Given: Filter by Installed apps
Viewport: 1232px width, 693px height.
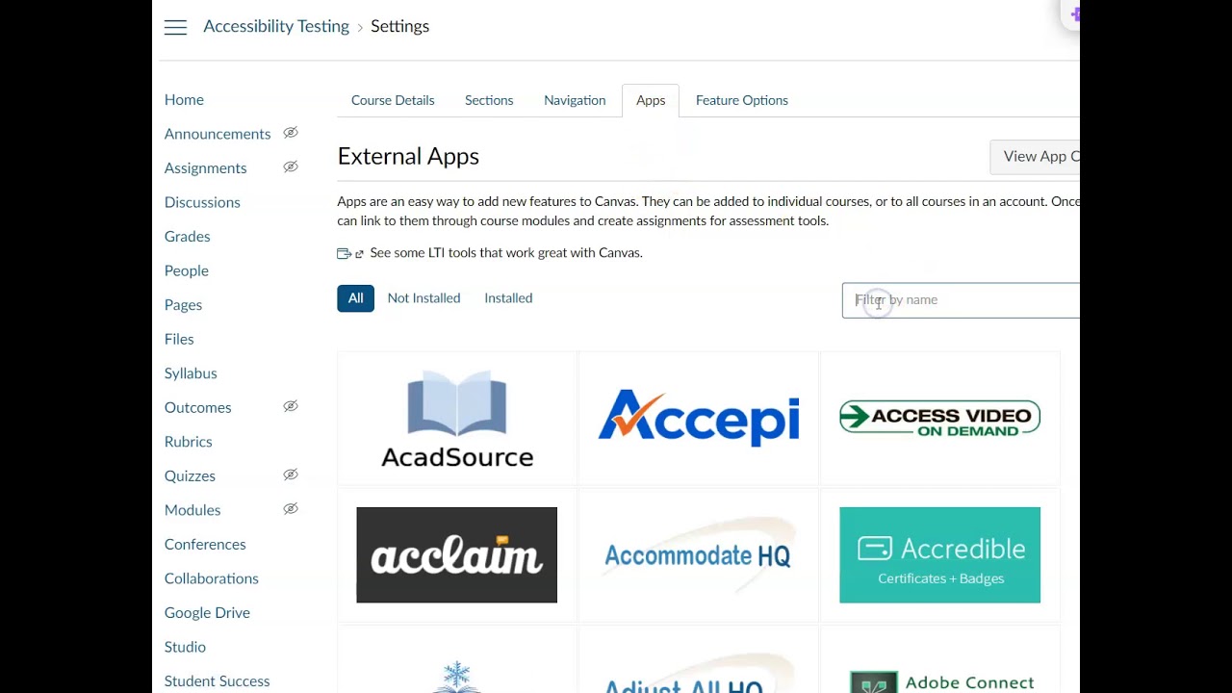Looking at the screenshot, I should click(508, 298).
